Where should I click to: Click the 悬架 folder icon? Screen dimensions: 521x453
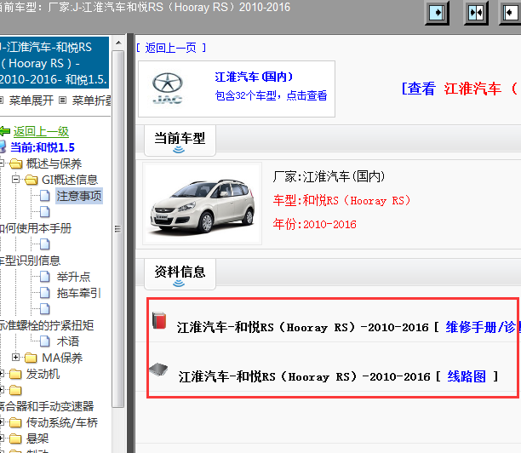point(15,439)
